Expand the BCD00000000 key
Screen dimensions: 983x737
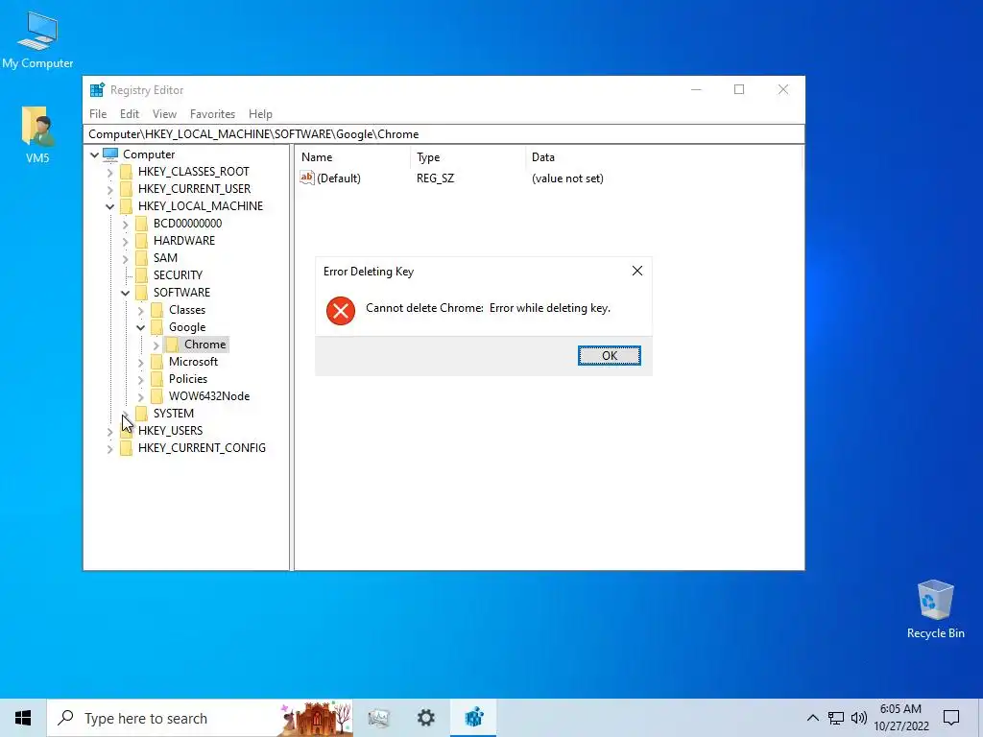(125, 224)
